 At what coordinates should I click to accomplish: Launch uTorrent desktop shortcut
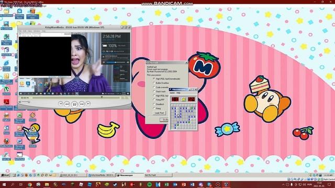(6, 90)
